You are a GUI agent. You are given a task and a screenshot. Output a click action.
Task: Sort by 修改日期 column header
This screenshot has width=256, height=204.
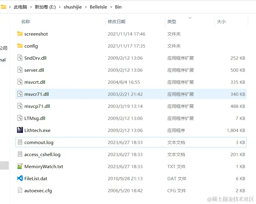click(x=117, y=21)
